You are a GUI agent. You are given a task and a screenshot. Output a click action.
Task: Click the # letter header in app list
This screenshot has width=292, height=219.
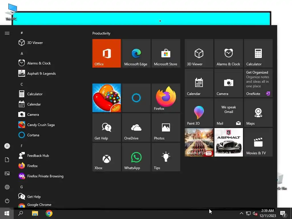click(22, 33)
